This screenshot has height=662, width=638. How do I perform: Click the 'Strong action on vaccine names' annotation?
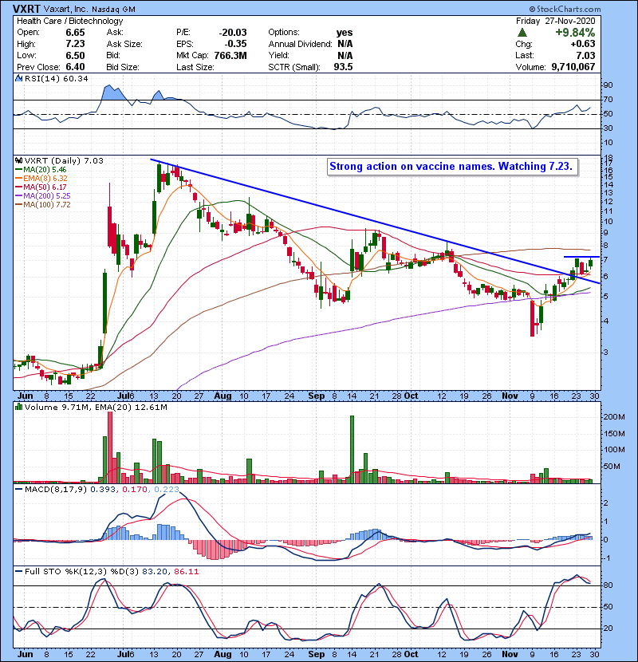[x=451, y=167]
